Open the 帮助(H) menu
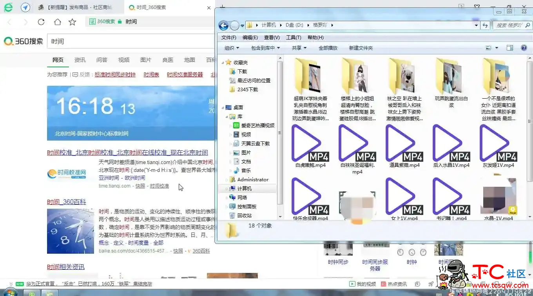Image resolution: width=533 pixels, height=296 pixels. (x=315, y=38)
